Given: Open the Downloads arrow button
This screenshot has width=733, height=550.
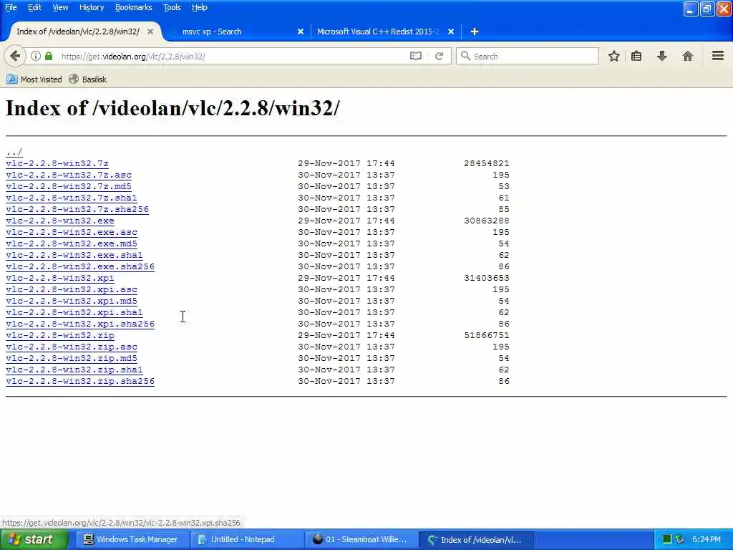Looking at the screenshot, I should pyautogui.click(x=662, y=56).
